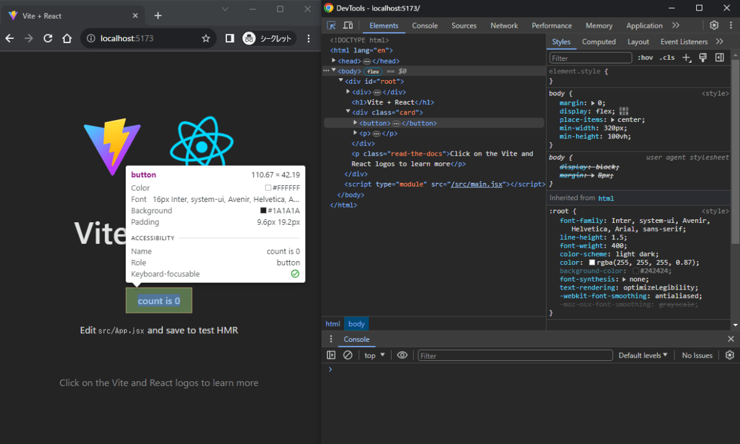Show more DevTools panel tabs chevron
The width and height of the screenshot is (740, 444).
[676, 25]
